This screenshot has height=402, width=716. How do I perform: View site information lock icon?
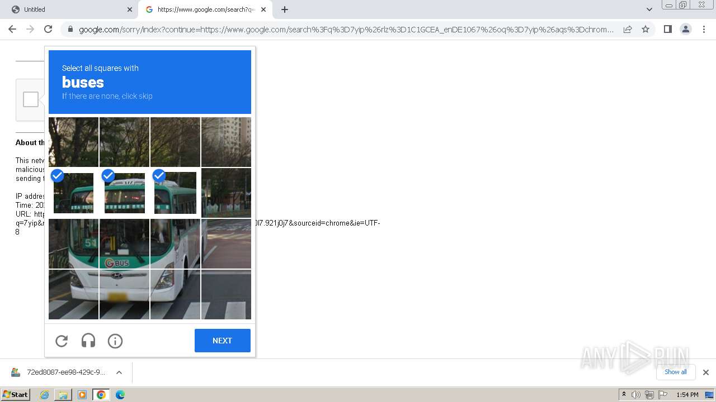tap(70, 29)
